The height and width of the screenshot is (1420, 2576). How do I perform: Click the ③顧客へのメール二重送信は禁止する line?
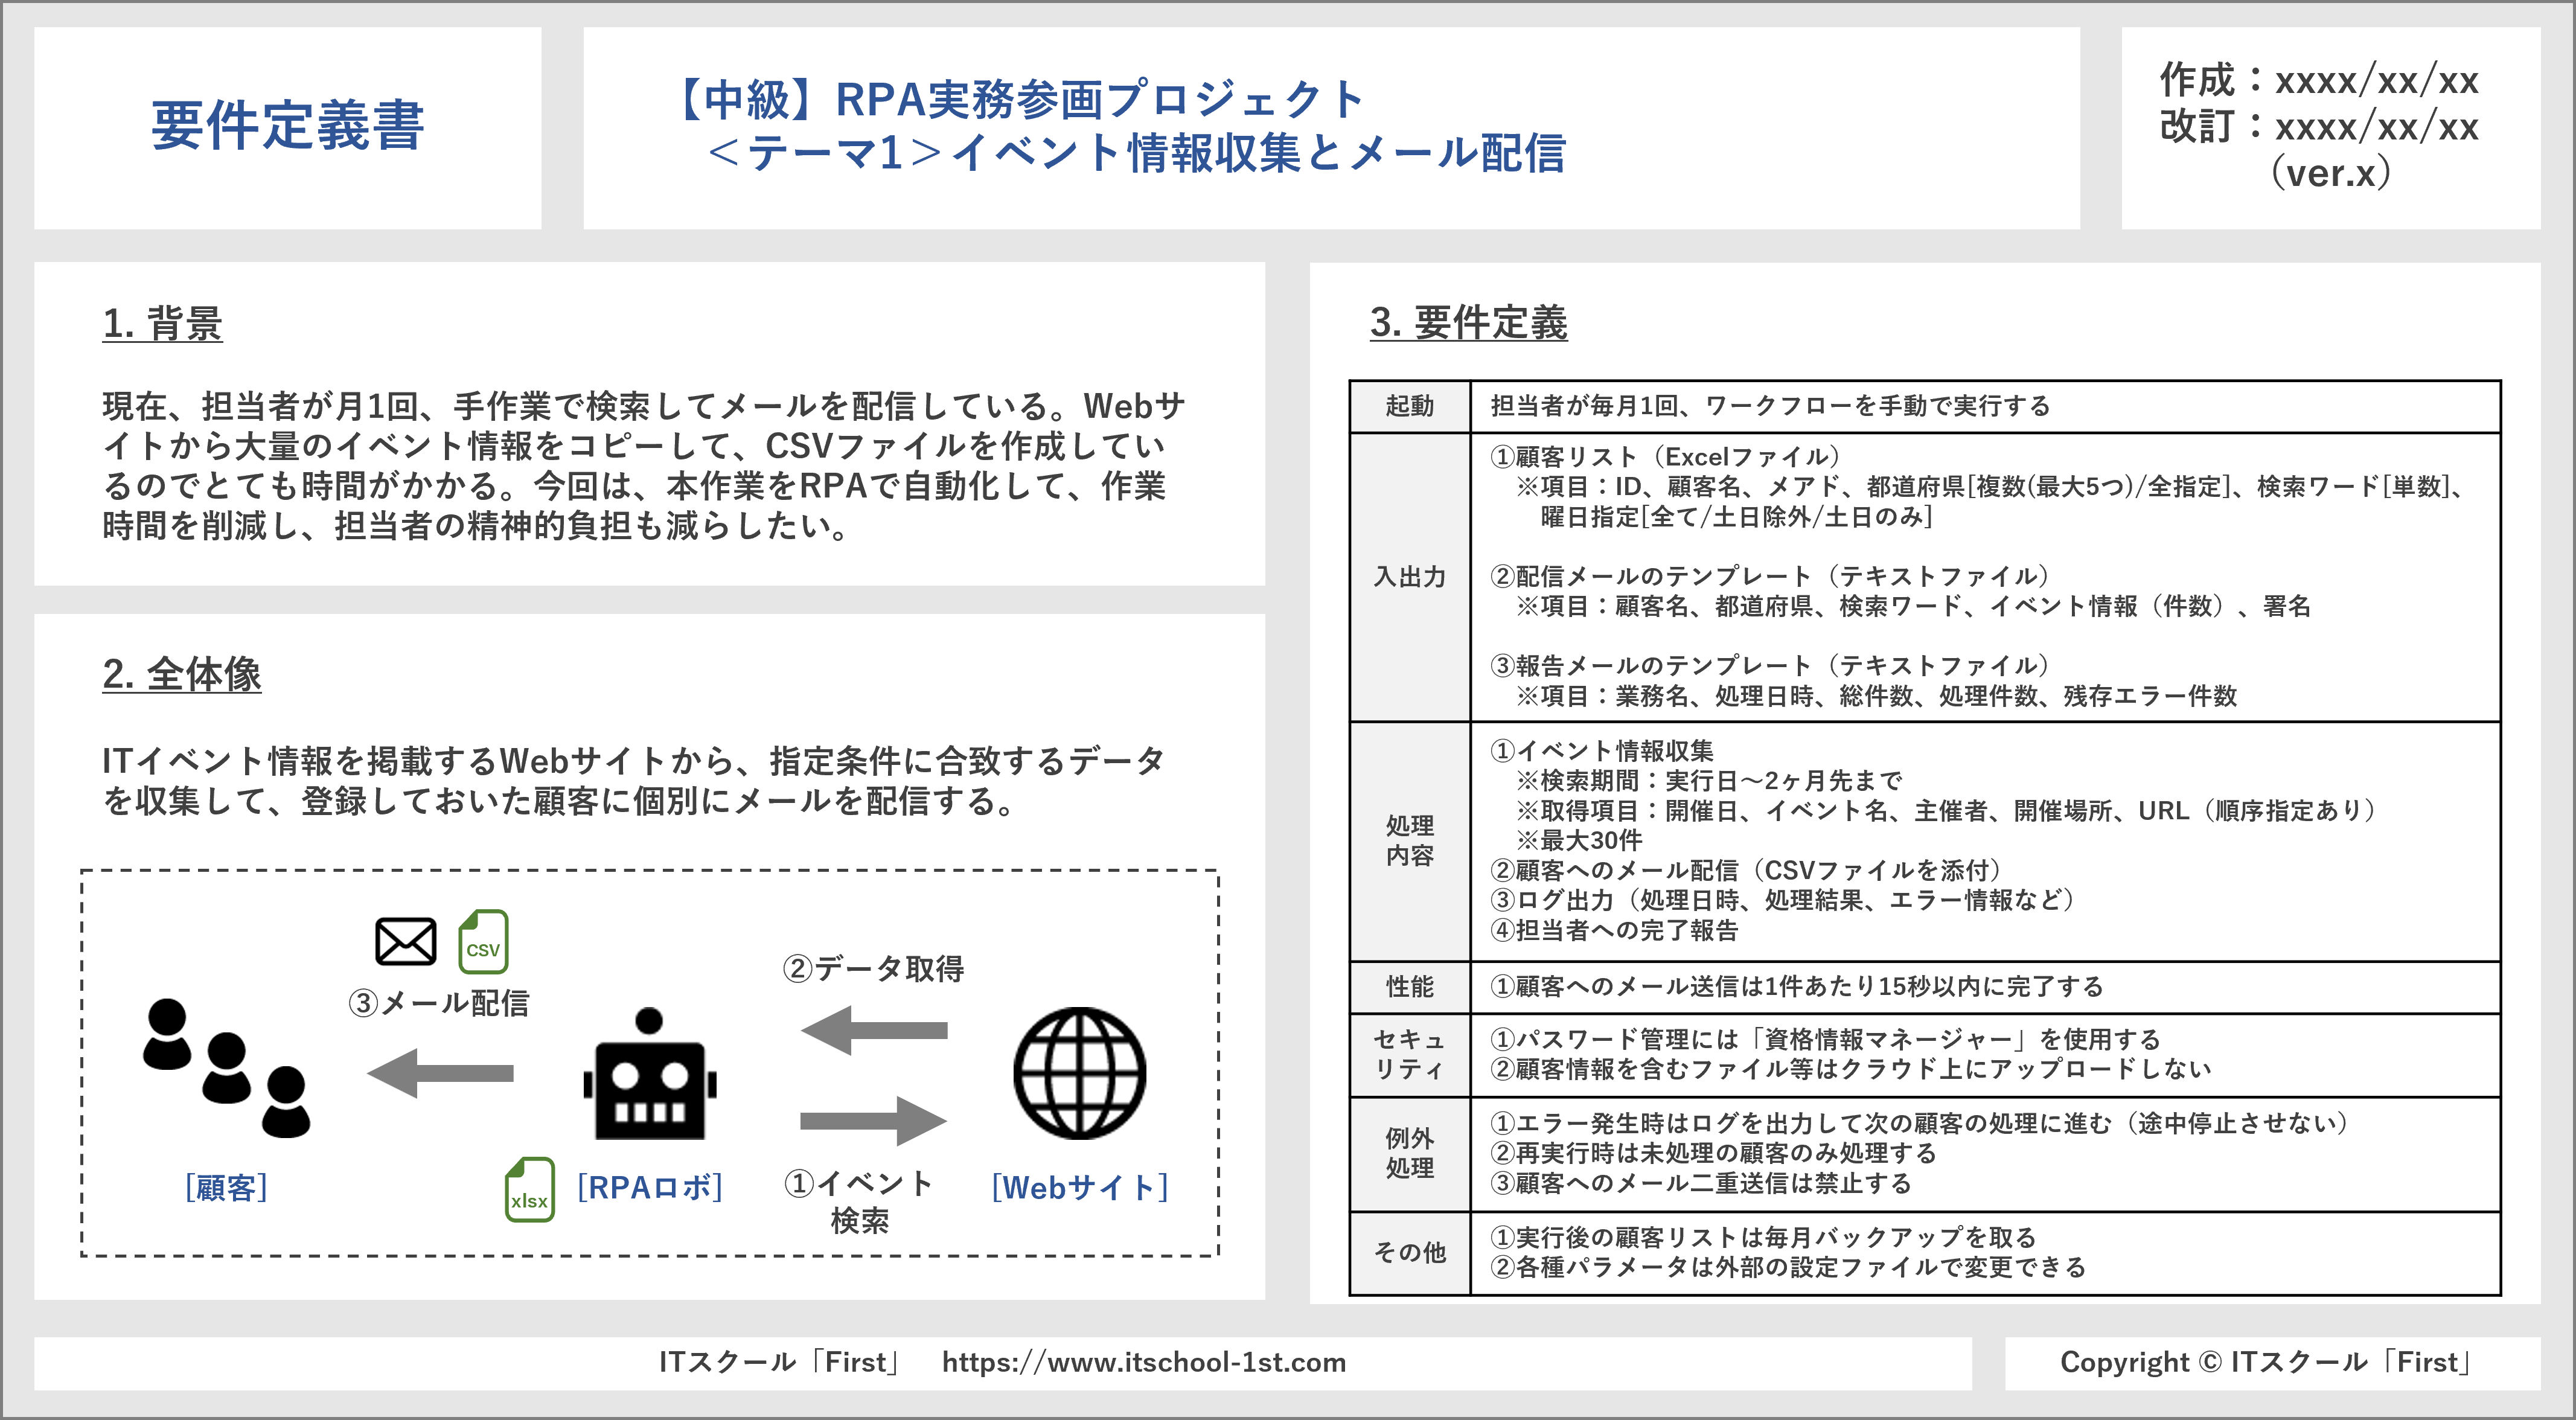(1700, 1183)
